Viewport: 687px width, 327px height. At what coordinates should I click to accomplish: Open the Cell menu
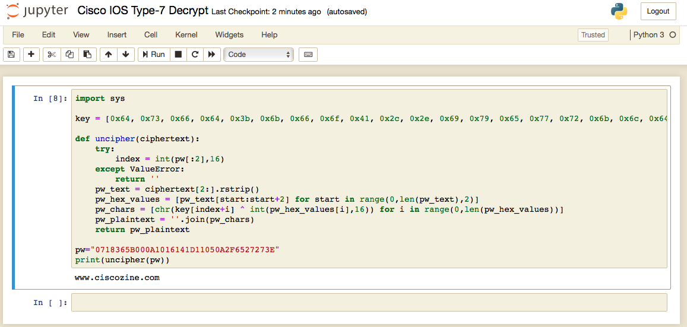click(151, 34)
